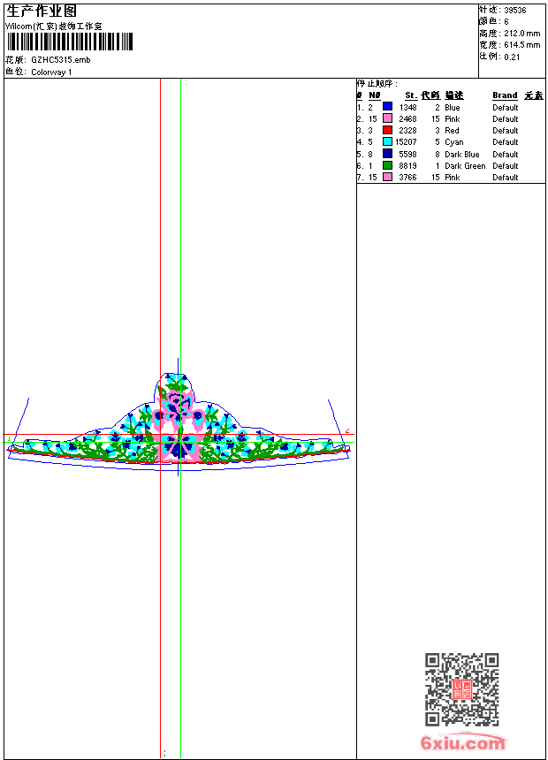Click the Pink swatch with 3766 stitches
The image size is (548, 760).
[x=387, y=178]
